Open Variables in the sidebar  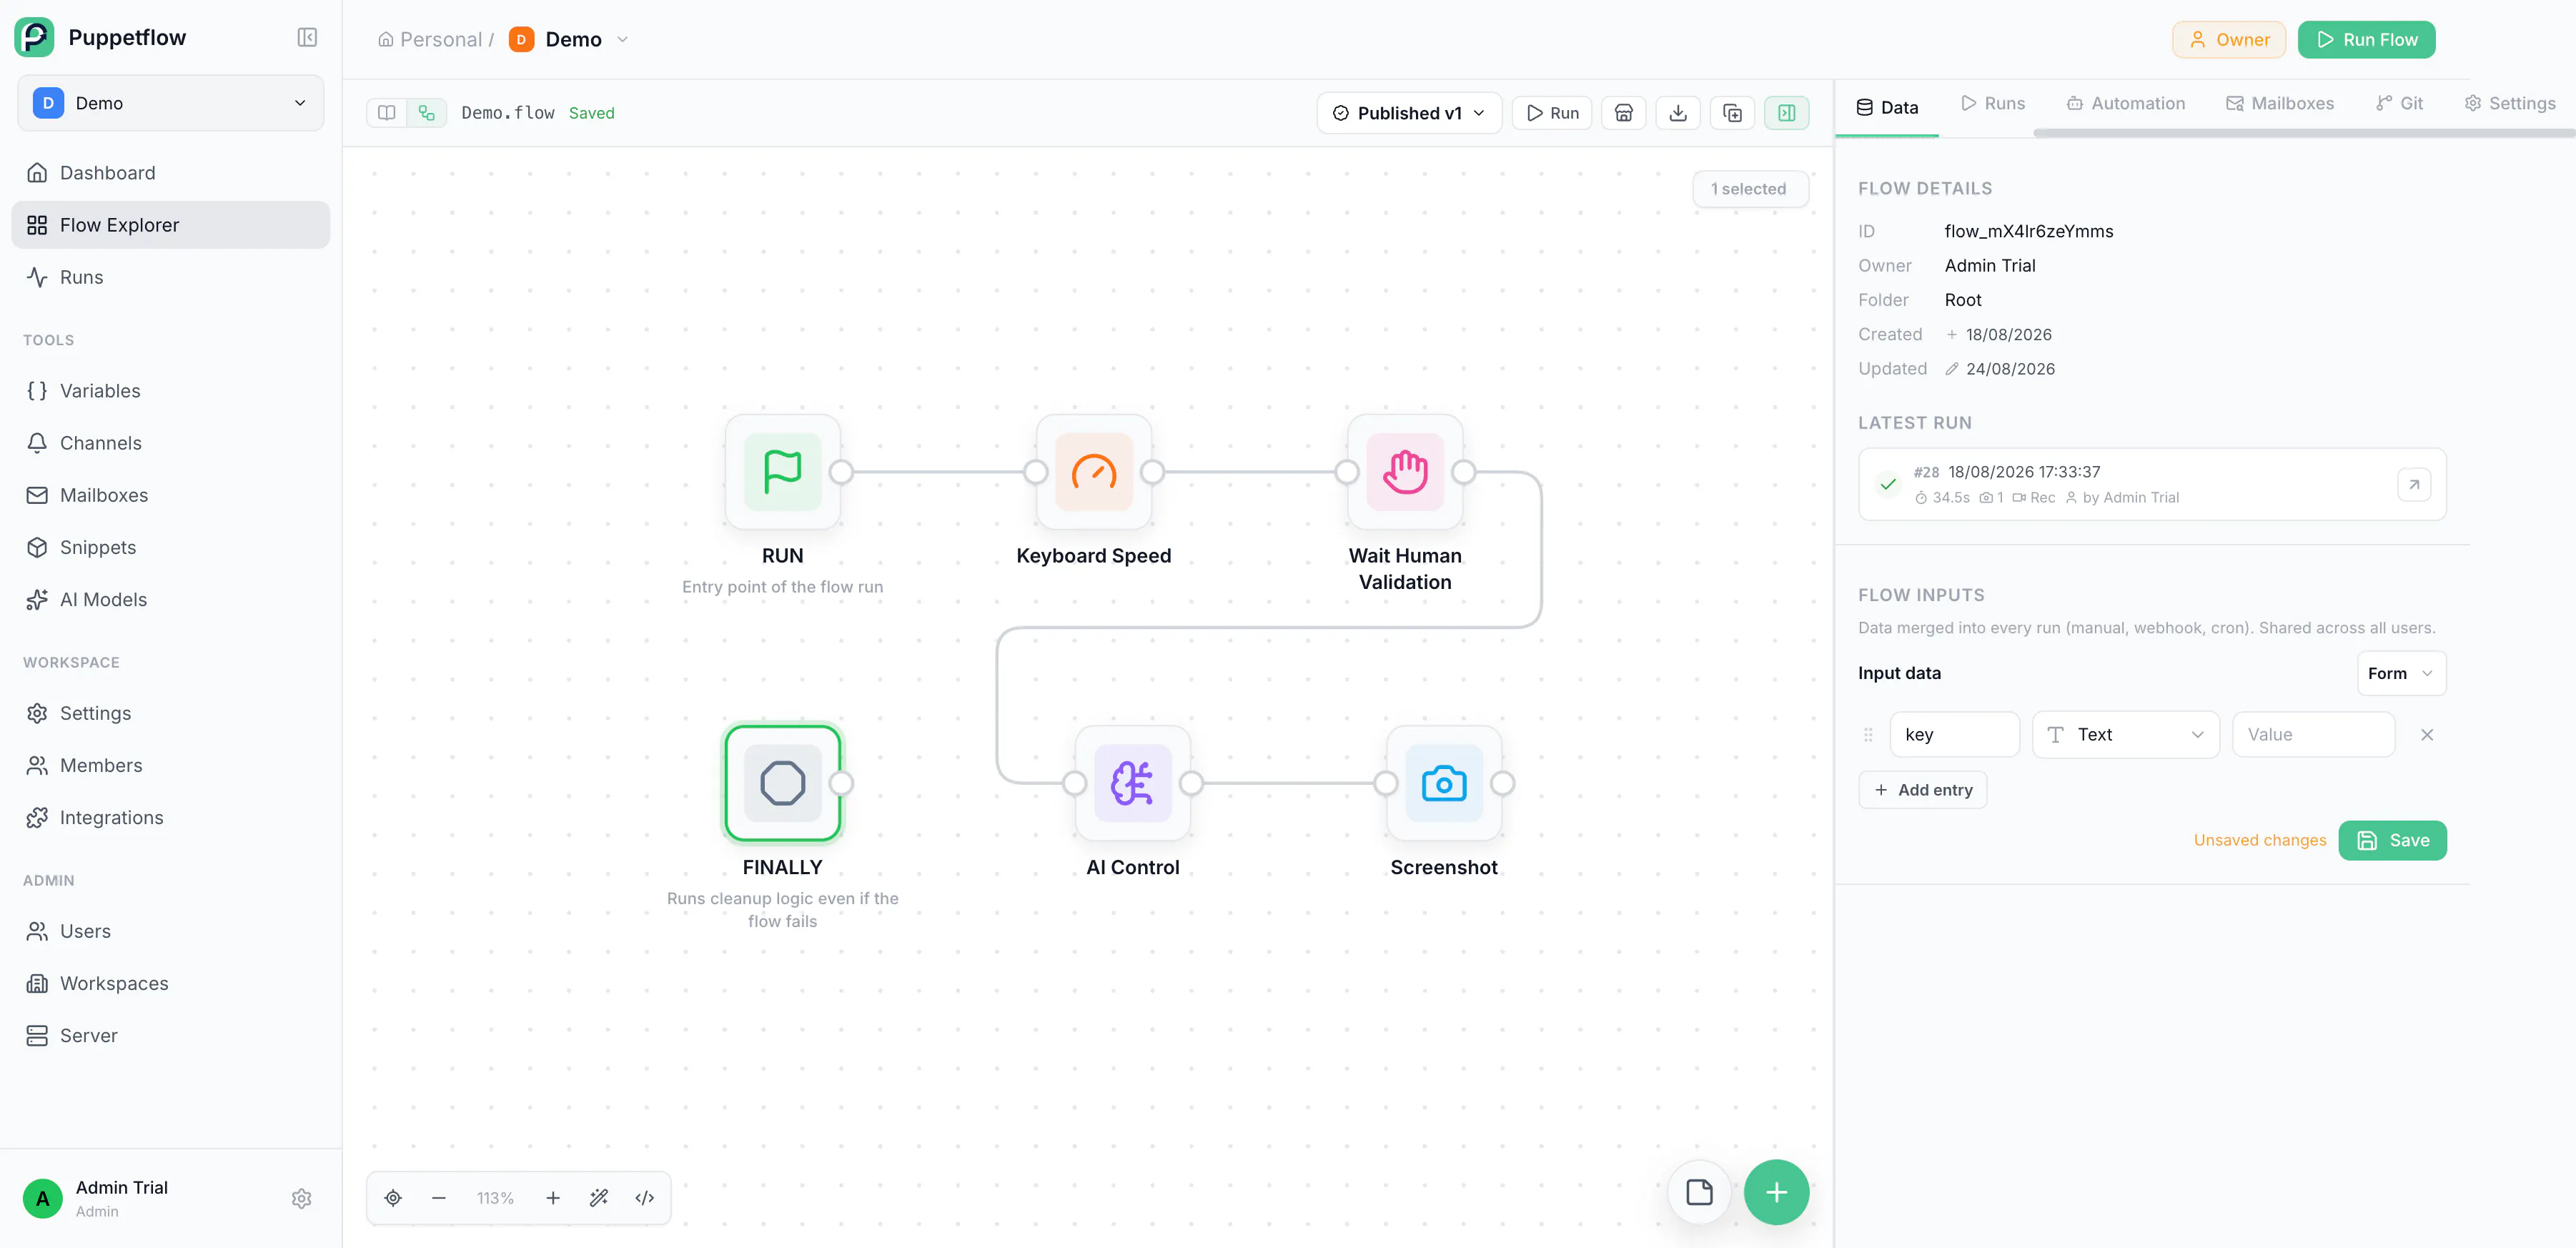coord(170,391)
